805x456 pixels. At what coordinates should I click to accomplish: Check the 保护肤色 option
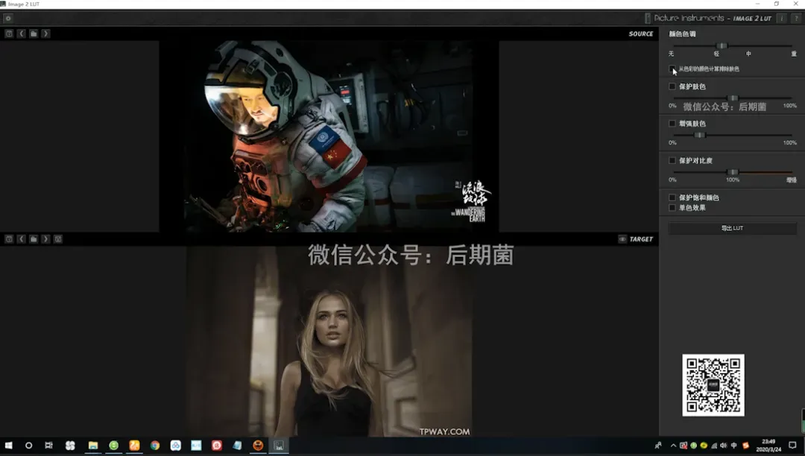[672, 86]
